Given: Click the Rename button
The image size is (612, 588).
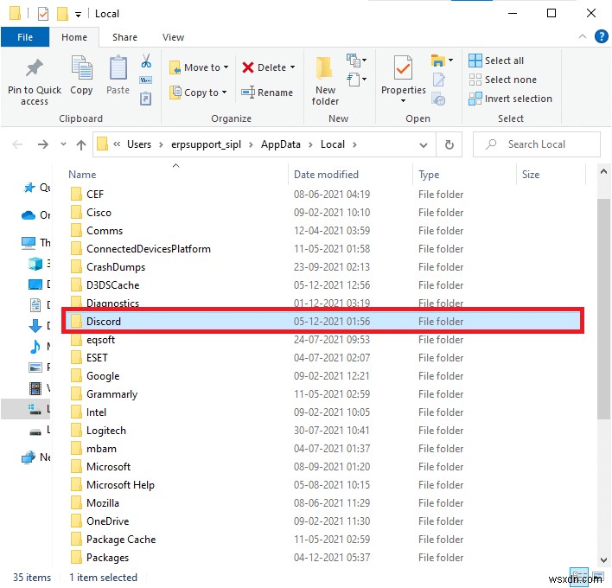Looking at the screenshot, I should click(267, 93).
